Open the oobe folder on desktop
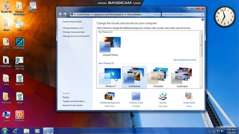Image resolution: width=239 pixels, height=134 pixels. coord(6,80)
